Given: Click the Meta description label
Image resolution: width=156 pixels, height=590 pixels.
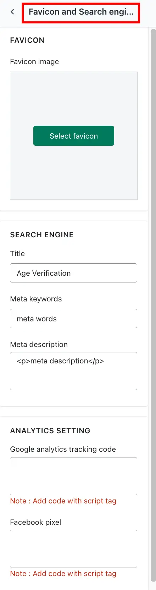Looking at the screenshot, I should tap(39, 345).
